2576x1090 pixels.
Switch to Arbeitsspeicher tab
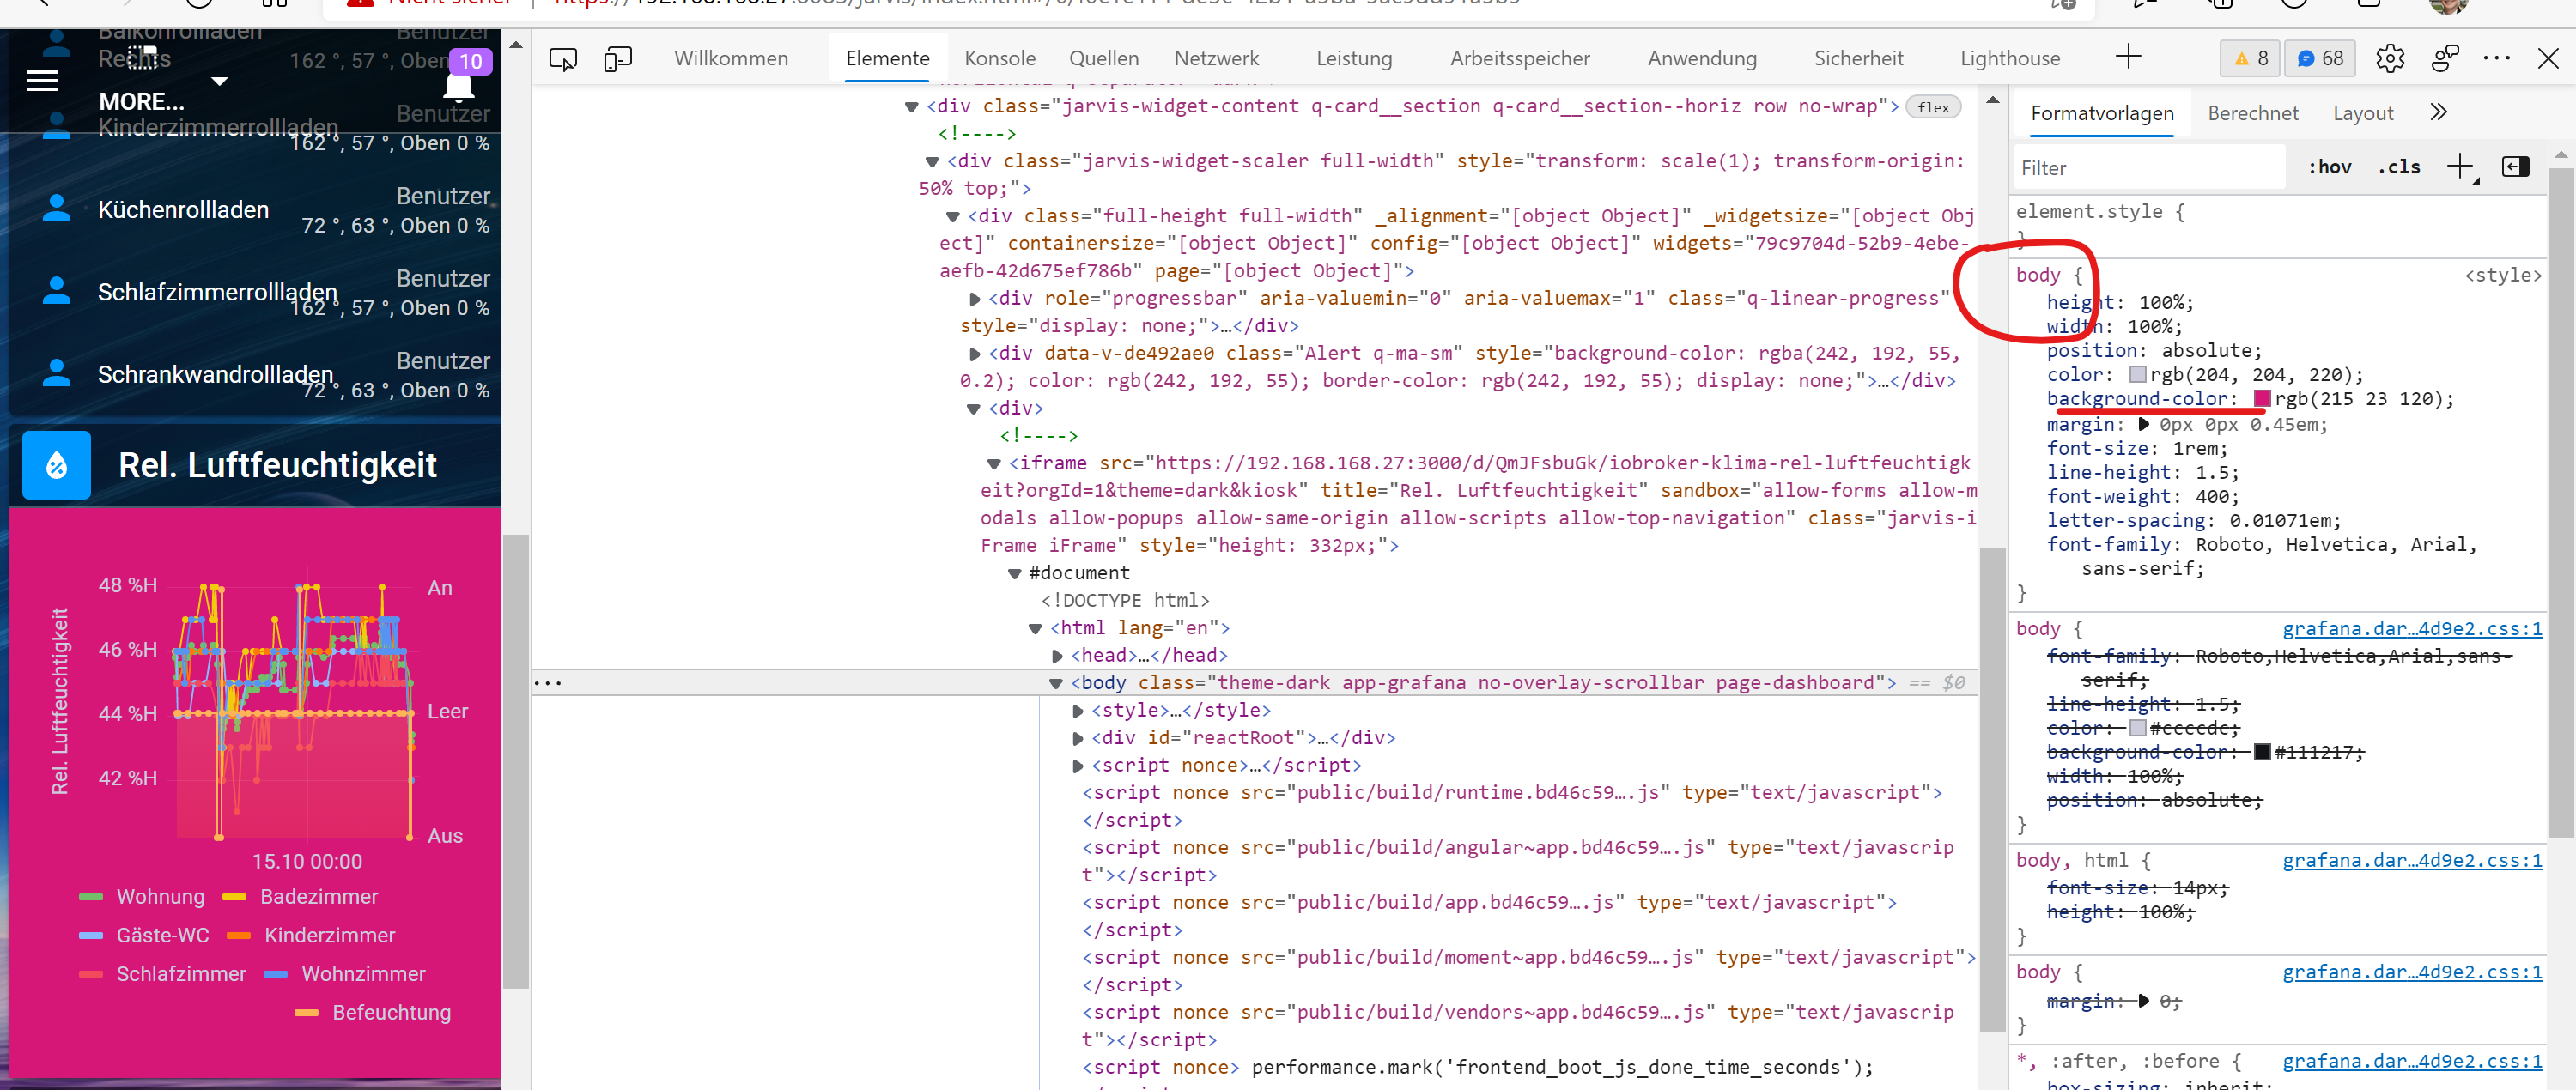[1519, 59]
